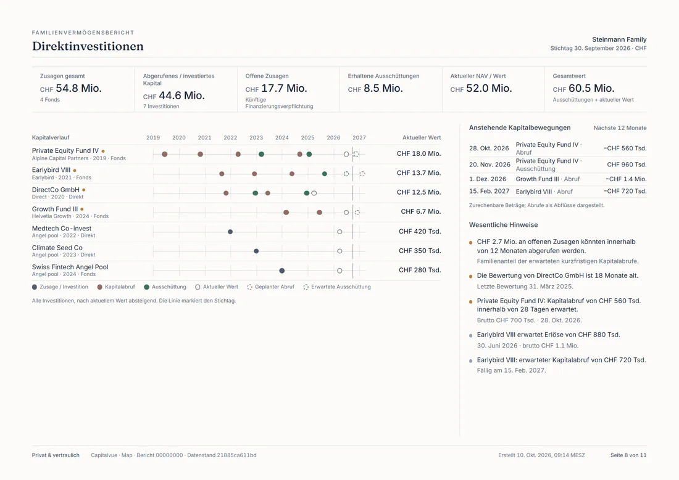Viewport: 679px width, 480px height.
Task: Open the Gesamtwert CHF 60.5 Mio. card
Action: click(596, 89)
